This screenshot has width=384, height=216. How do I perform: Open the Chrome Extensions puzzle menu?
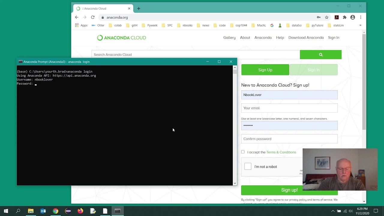[345, 17]
